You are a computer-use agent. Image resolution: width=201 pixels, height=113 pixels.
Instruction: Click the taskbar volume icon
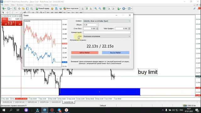click(x=173, y=110)
